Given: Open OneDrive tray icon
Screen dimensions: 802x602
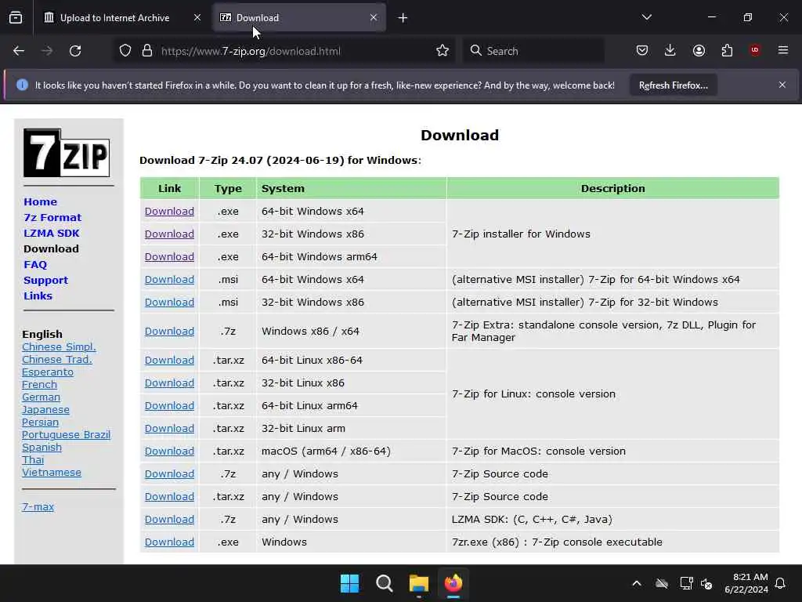Looking at the screenshot, I should point(662,583).
